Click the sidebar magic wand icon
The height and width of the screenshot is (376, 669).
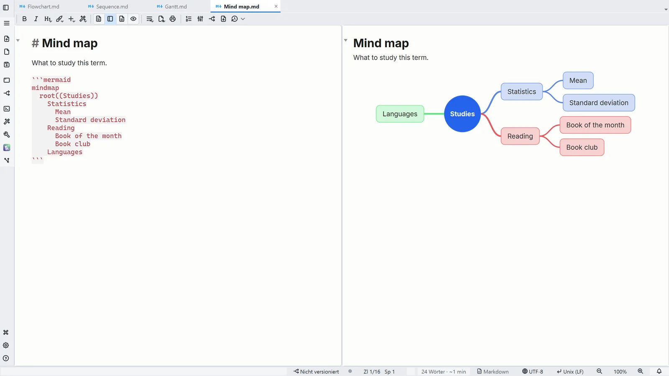click(x=7, y=122)
